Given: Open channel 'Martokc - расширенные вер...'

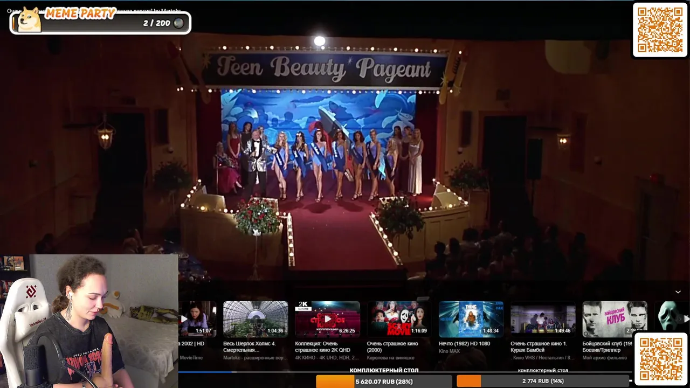Looking at the screenshot, I should click(256, 358).
